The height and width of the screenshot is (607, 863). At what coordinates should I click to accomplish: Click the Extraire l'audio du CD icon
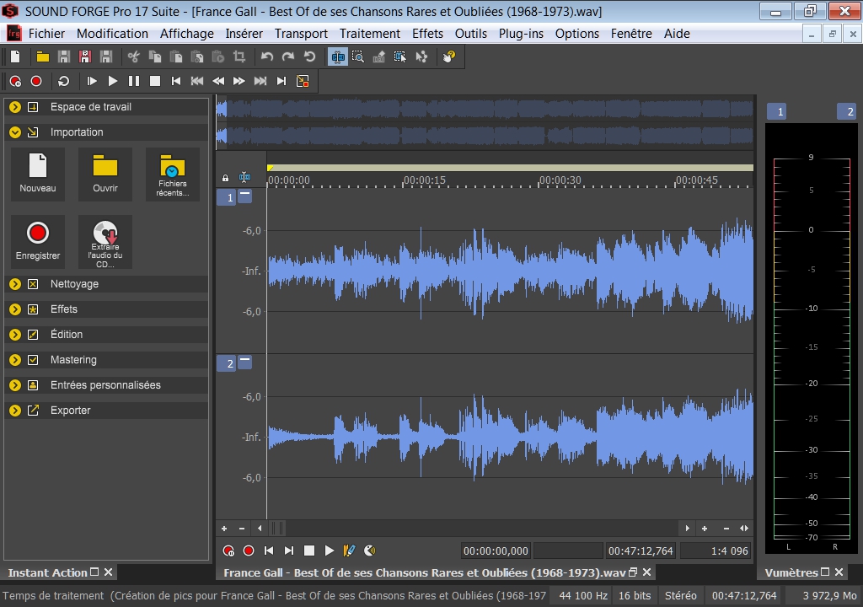pos(105,242)
